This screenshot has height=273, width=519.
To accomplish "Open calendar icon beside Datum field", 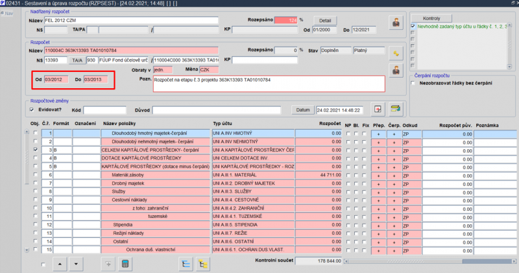I will click(378, 109).
